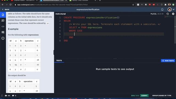The image size is (176, 99).
Task: Open the custom tests sidebar icon
Action: tap(3, 21)
